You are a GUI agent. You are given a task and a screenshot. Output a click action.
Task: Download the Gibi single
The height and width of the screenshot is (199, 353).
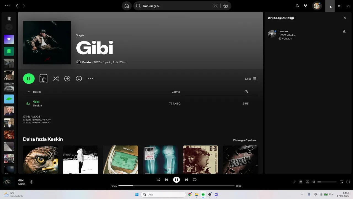79,78
